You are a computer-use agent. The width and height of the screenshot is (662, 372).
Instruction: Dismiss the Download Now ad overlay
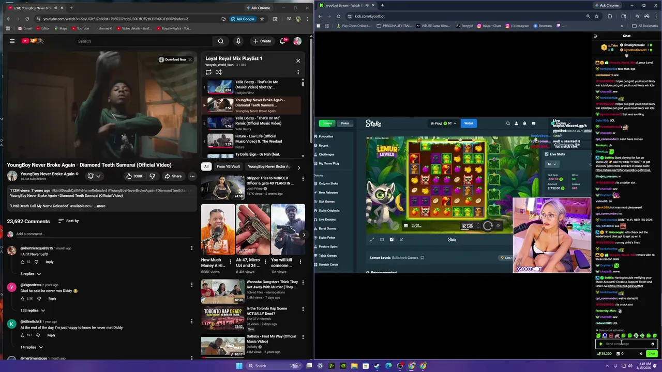[x=190, y=59]
